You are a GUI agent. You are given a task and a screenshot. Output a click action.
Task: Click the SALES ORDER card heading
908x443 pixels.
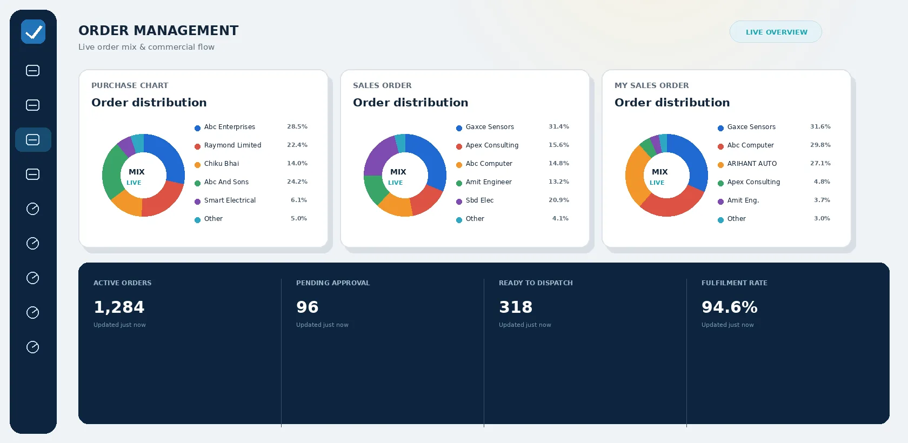(x=382, y=85)
